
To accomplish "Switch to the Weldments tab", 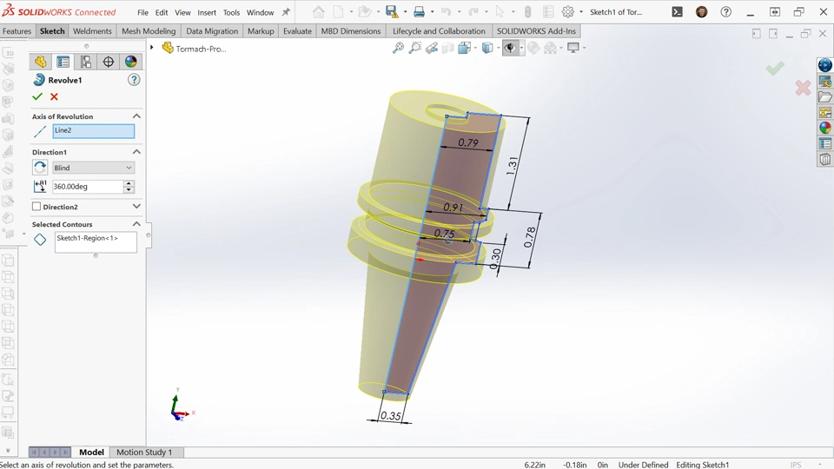I will pos(93,31).
